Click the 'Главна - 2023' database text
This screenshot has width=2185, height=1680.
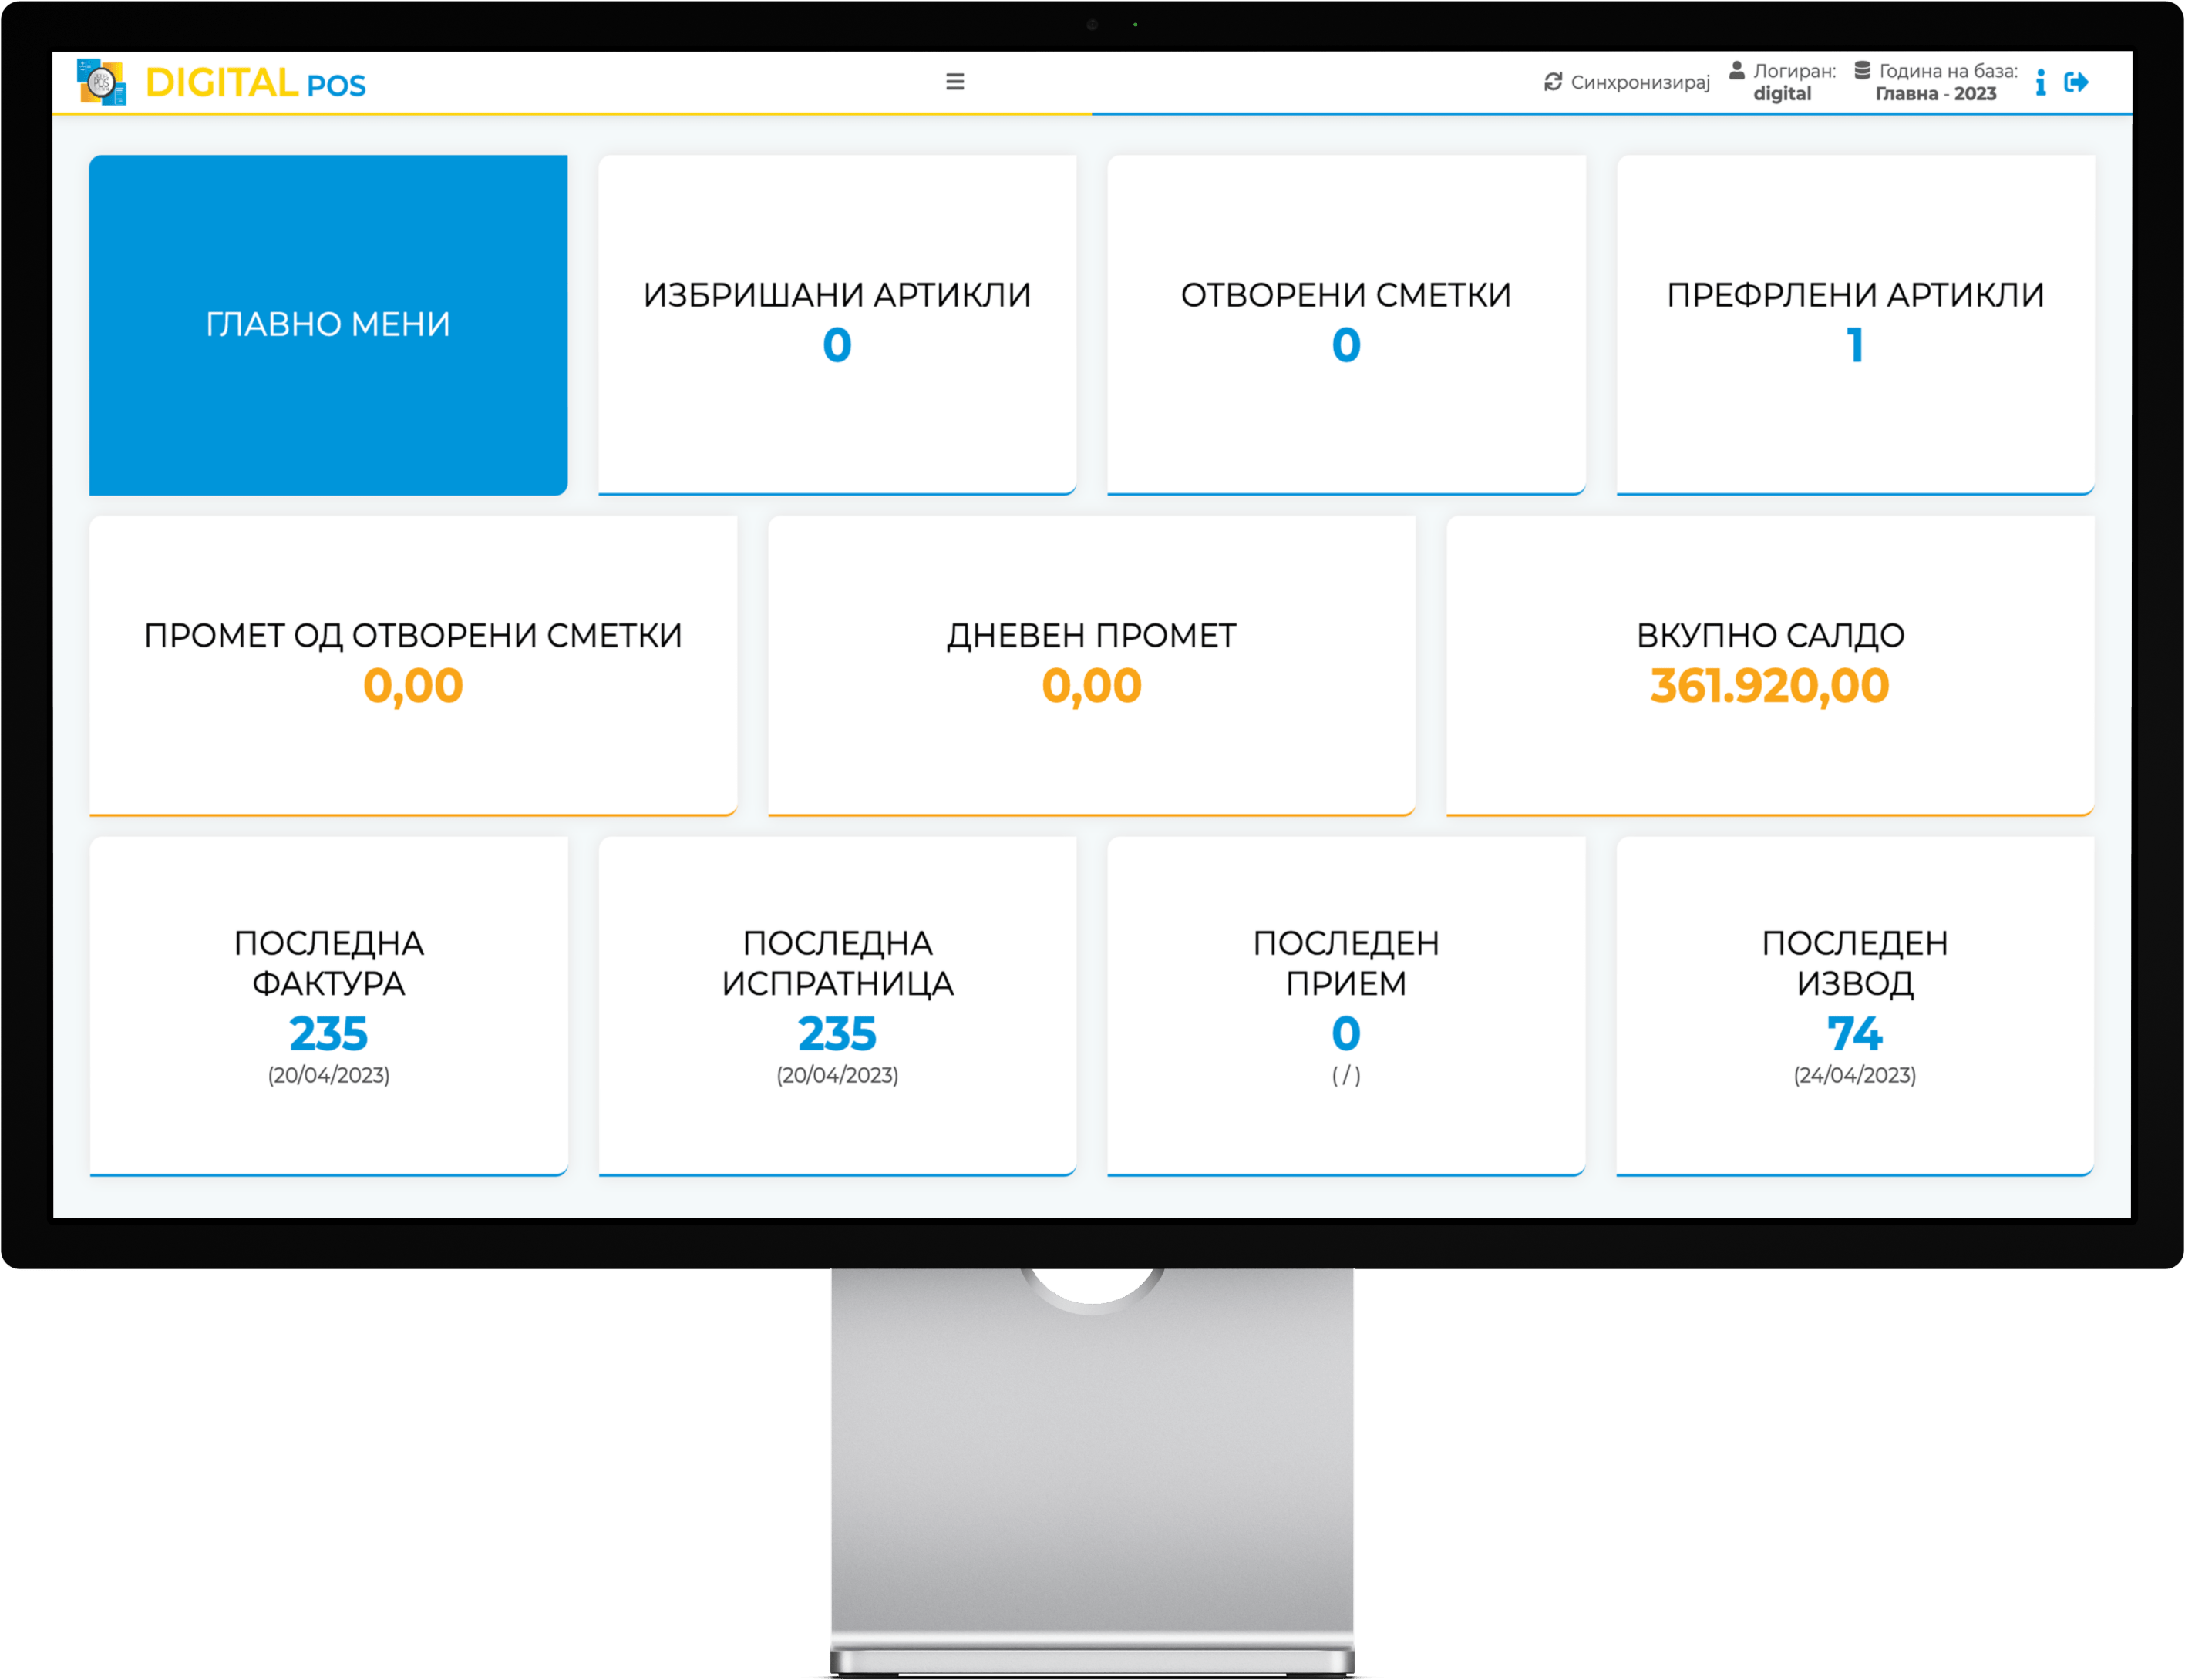[1935, 94]
